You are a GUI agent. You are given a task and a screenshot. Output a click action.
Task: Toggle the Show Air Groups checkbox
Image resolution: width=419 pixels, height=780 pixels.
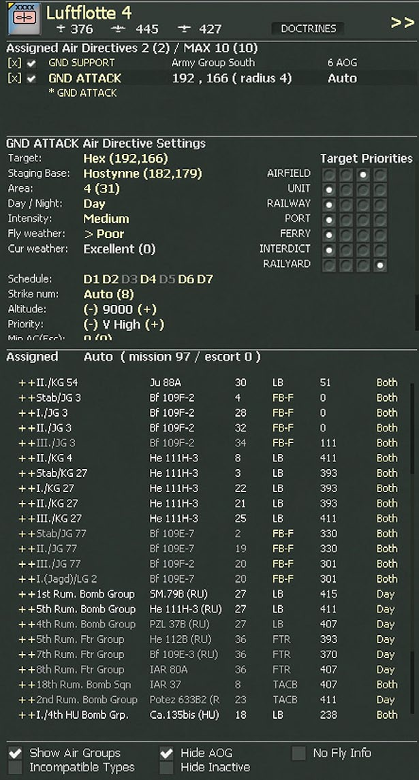pos(15,753)
